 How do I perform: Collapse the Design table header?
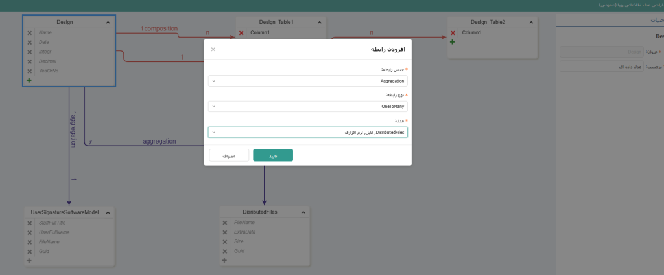tap(108, 23)
